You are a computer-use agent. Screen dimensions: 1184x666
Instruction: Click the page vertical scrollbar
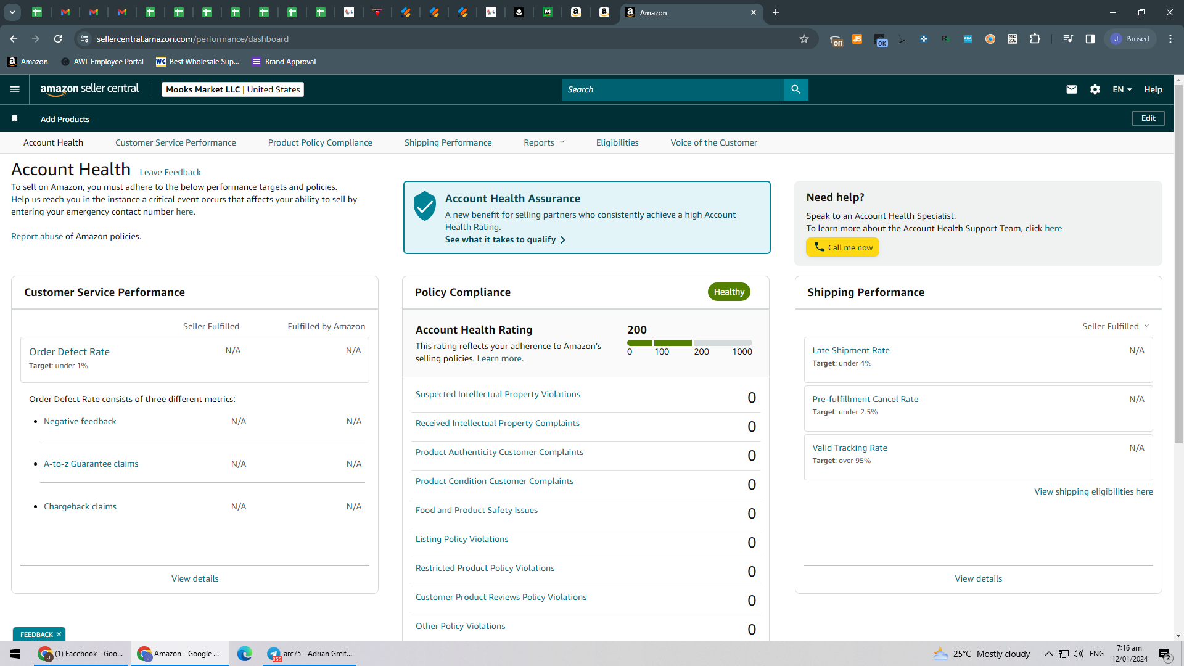tap(1178, 265)
